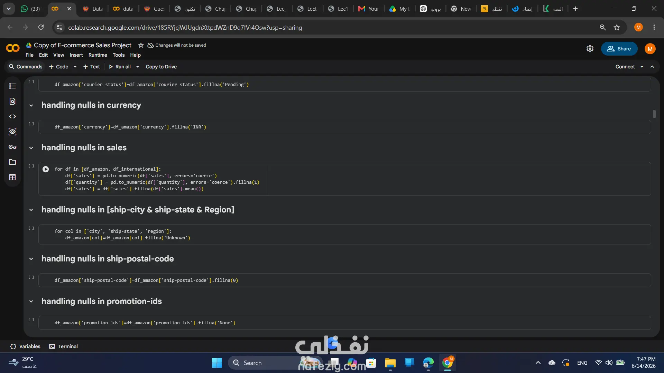Click the Share button
The width and height of the screenshot is (664, 373).
pos(619,49)
